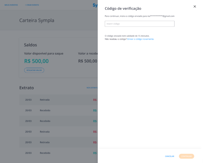The height and width of the screenshot is (163, 210).
Task: Click Enviar o código novamente link
Action: point(141,39)
